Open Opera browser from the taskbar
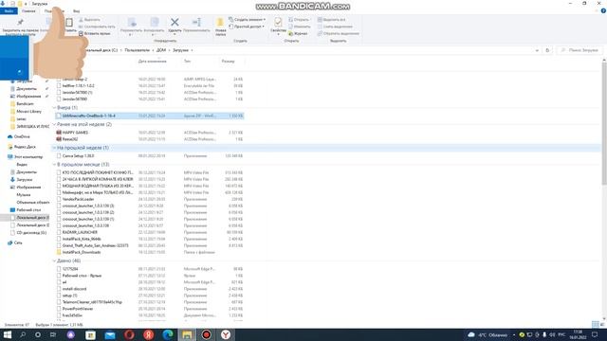 129,334
